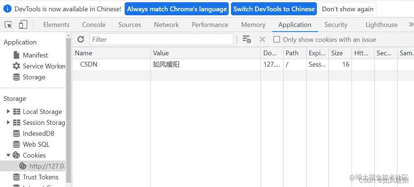Click the cookie icon beside http://127.0.
414x187 pixels.
[23, 166]
